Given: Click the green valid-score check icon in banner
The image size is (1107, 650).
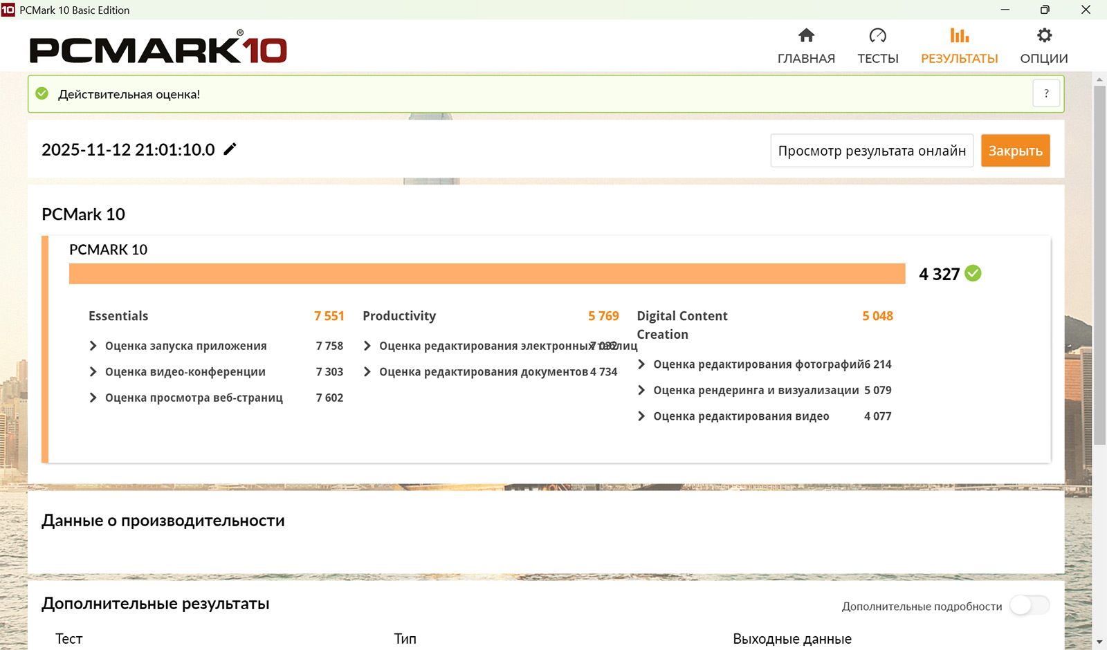Looking at the screenshot, I should point(42,94).
